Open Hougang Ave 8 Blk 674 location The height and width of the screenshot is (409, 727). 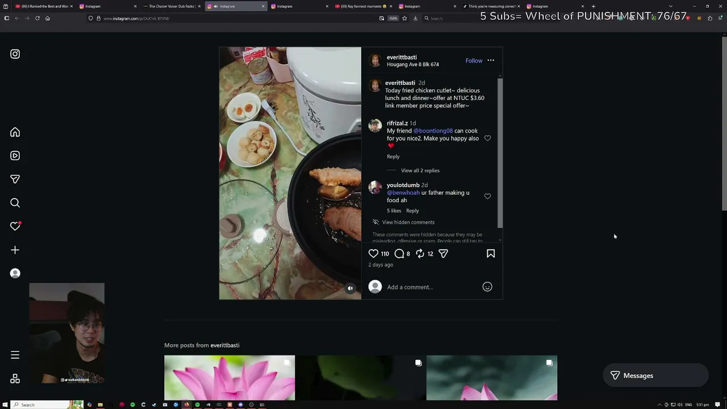(413, 65)
